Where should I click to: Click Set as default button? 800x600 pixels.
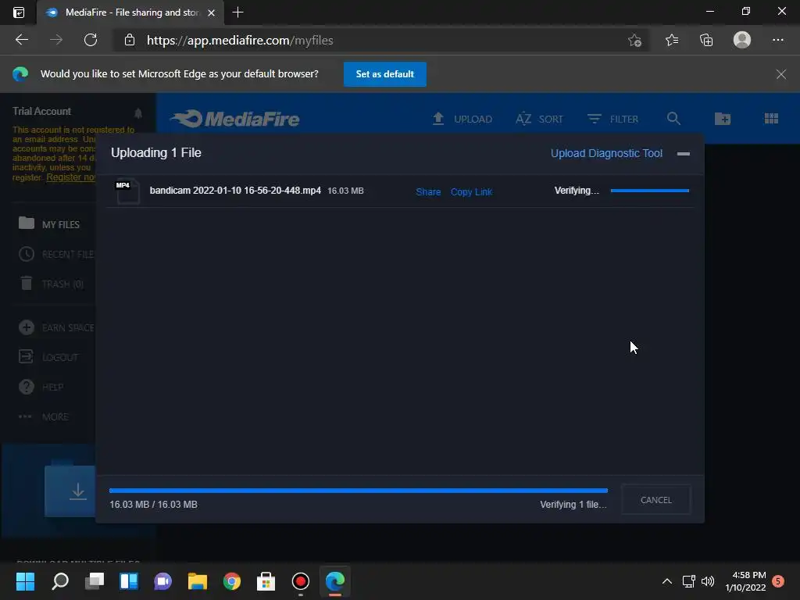pyautogui.click(x=384, y=74)
